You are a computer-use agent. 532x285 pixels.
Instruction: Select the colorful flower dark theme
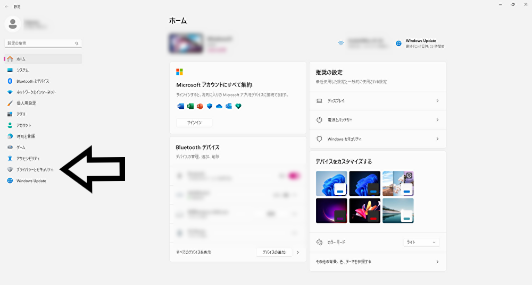pos(365,211)
